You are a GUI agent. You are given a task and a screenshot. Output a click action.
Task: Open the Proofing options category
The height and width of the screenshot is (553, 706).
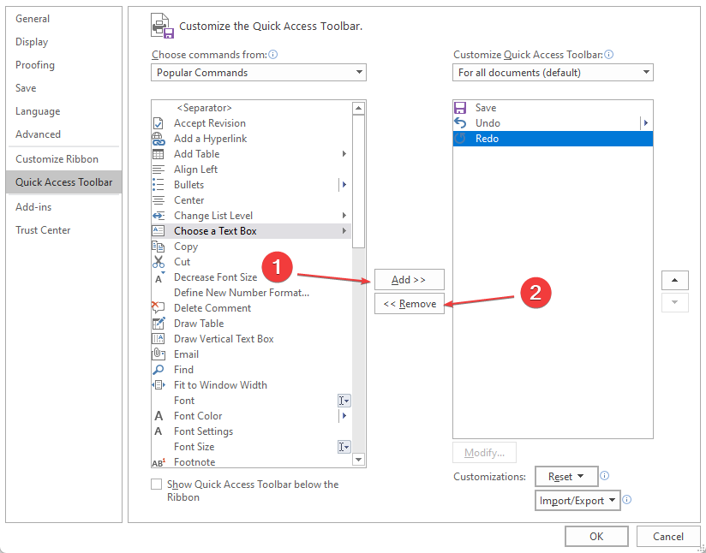pos(35,65)
